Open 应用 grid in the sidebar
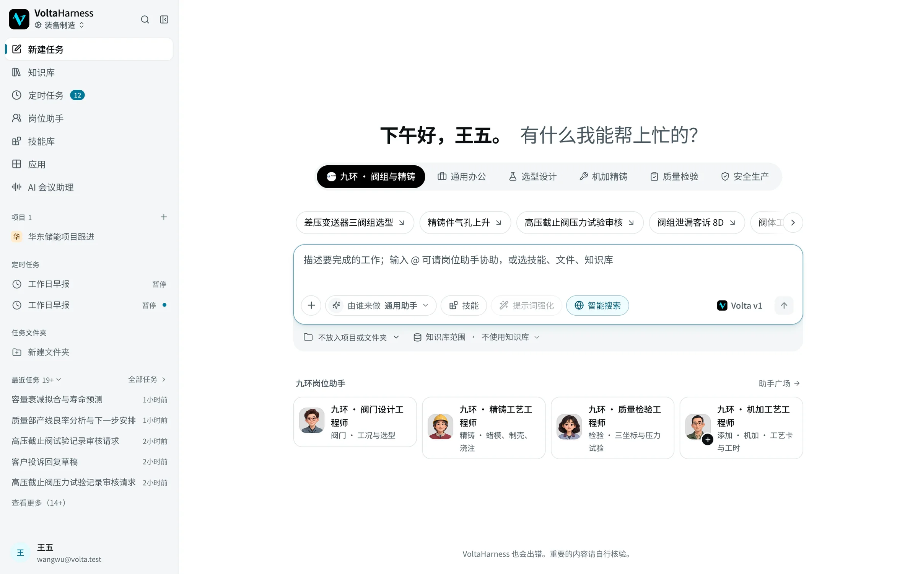 pos(89,164)
